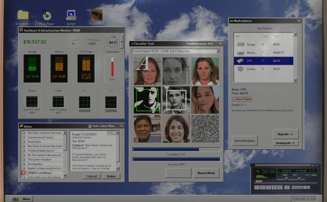The image size is (327, 202).
Task: Click the Manual Mode button
Action: point(206,173)
